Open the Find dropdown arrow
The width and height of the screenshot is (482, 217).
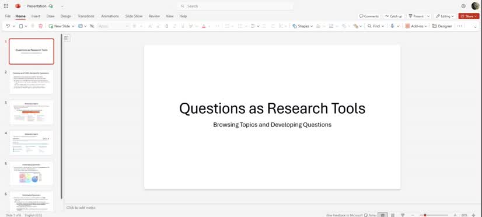383,26
